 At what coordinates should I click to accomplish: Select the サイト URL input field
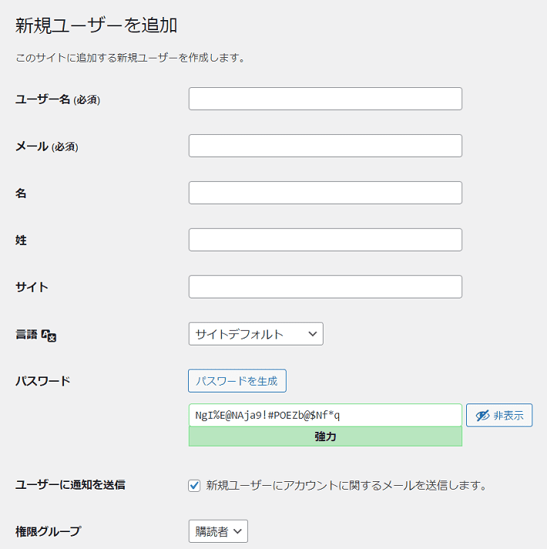click(325, 287)
